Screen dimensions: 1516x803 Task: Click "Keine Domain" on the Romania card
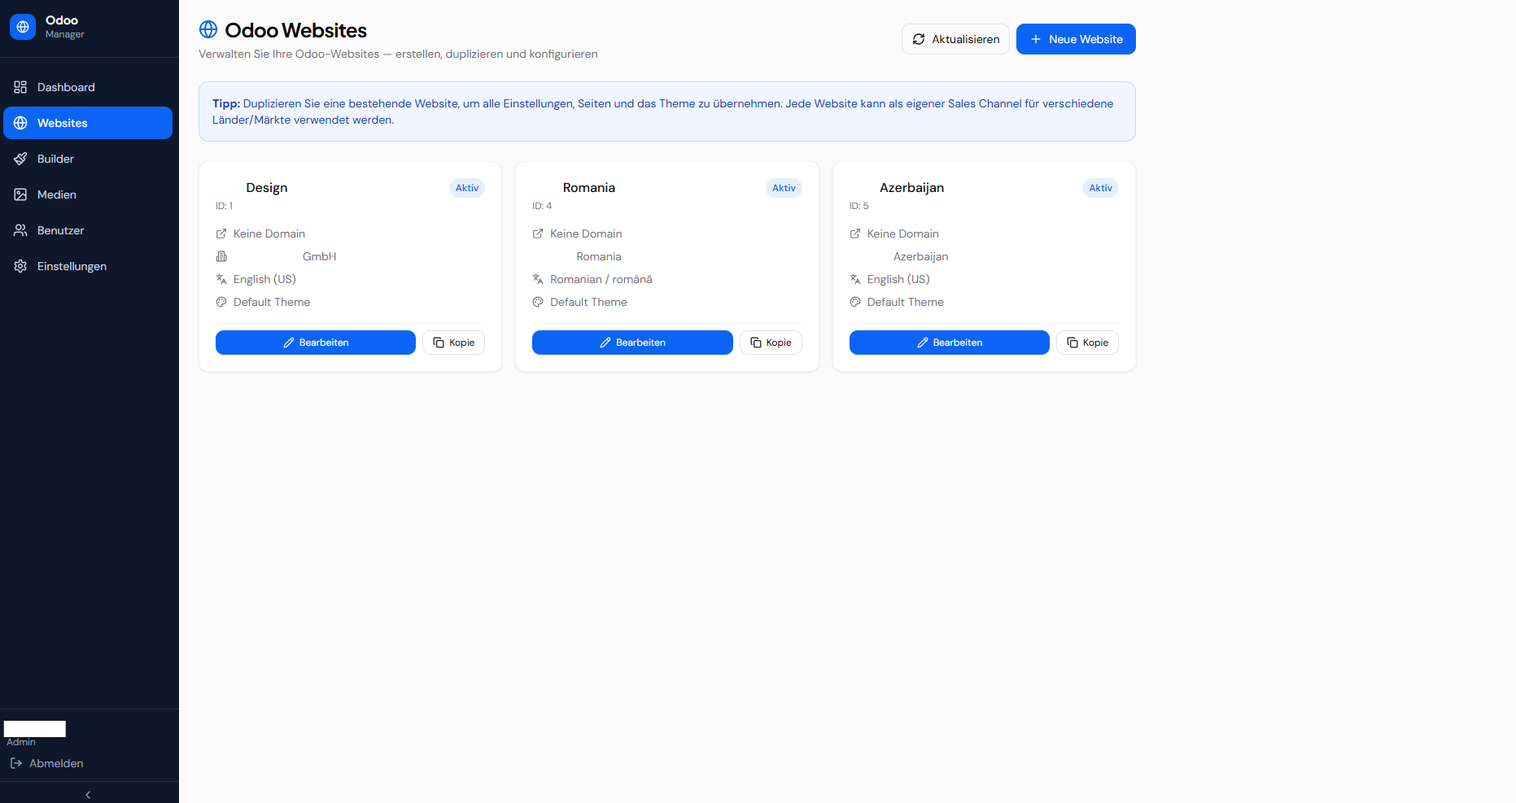click(586, 233)
